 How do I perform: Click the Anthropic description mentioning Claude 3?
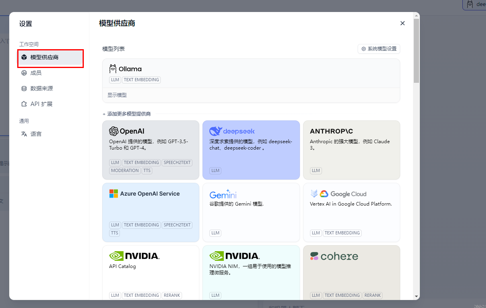tap(350, 144)
